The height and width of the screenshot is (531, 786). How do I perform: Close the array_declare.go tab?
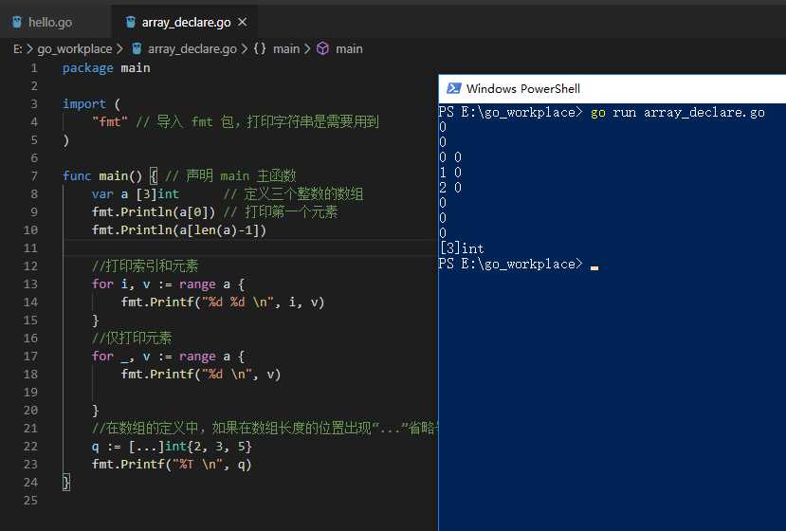pos(242,22)
